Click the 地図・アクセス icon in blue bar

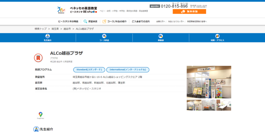click(x=217, y=36)
